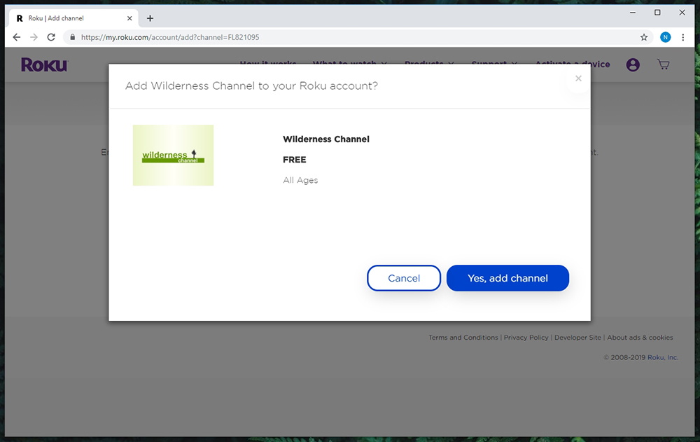Click the bold Wilderness Channel name
This screenshot has width=700, height=442.
click(326, 139)
